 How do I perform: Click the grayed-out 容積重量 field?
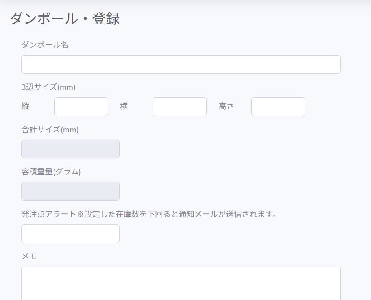coord(70,191)
